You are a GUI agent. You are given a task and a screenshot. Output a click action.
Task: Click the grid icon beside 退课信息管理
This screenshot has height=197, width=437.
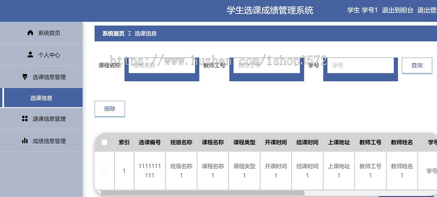click(x=25, y=118)
